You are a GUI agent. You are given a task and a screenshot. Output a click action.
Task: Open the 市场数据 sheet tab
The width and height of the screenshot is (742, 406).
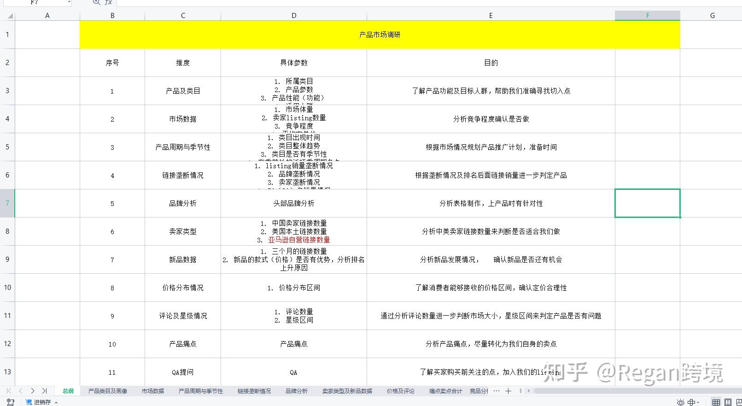(x=153, y=391)
